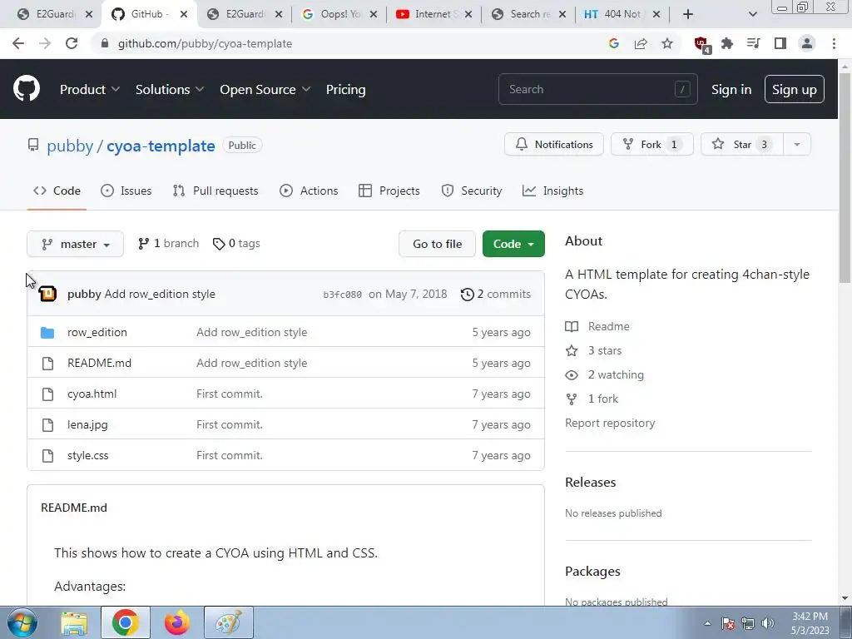Go back with the browser back arrow

coord(18,43)
